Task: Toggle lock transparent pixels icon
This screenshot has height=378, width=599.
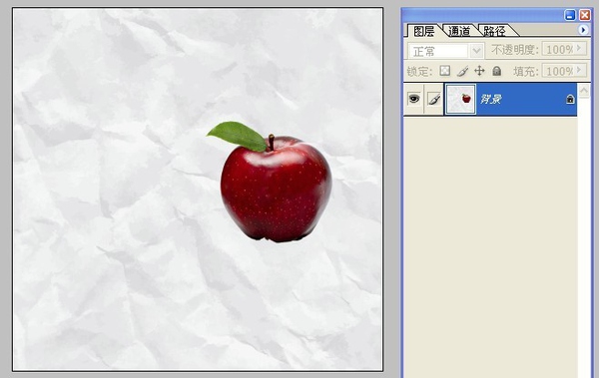Action: (444, 71)
